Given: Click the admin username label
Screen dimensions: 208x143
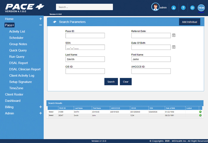Looking at the screenshot, I should (x=163, y=7).
